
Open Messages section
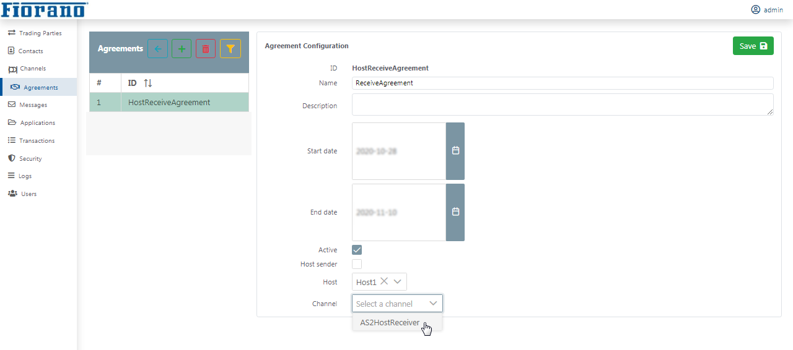click(x=38, y=105)
